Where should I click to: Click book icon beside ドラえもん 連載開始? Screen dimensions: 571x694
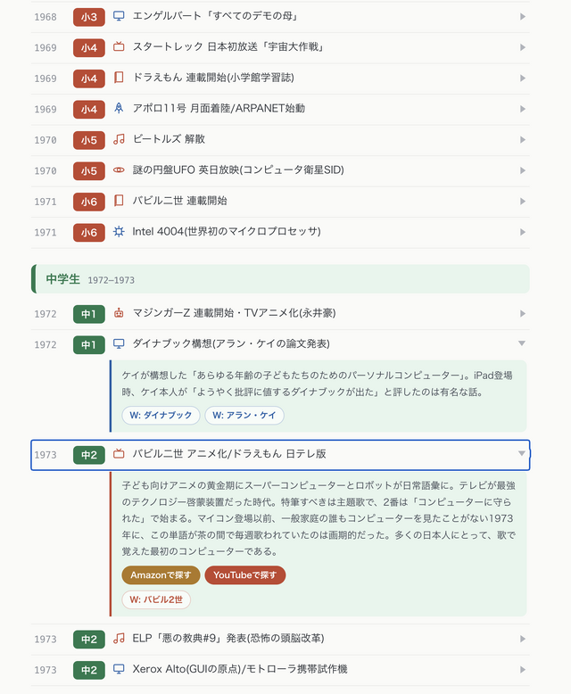point(119,78)
